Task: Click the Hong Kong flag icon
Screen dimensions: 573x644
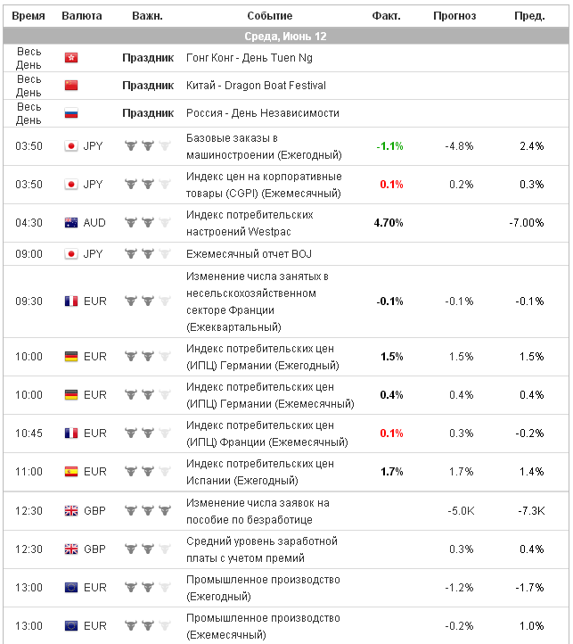Action: point(71,57)
